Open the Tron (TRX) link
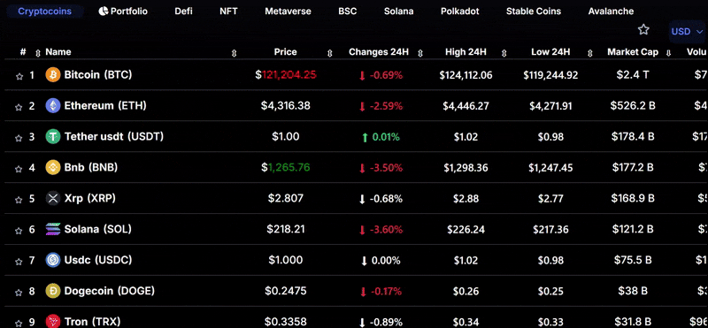This screenshot has height=328, width=708. [x=92, y=322]
